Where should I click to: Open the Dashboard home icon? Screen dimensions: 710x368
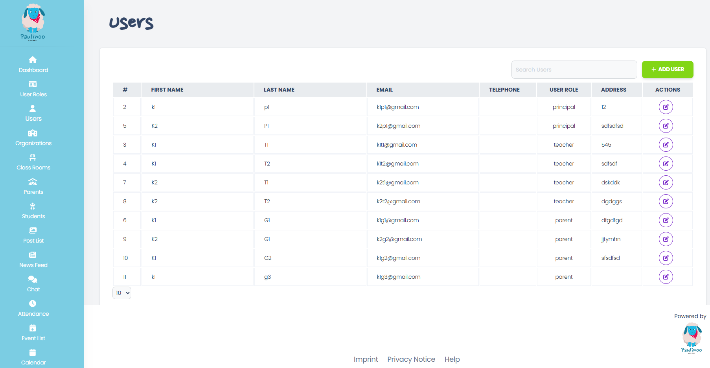point(33,59)
